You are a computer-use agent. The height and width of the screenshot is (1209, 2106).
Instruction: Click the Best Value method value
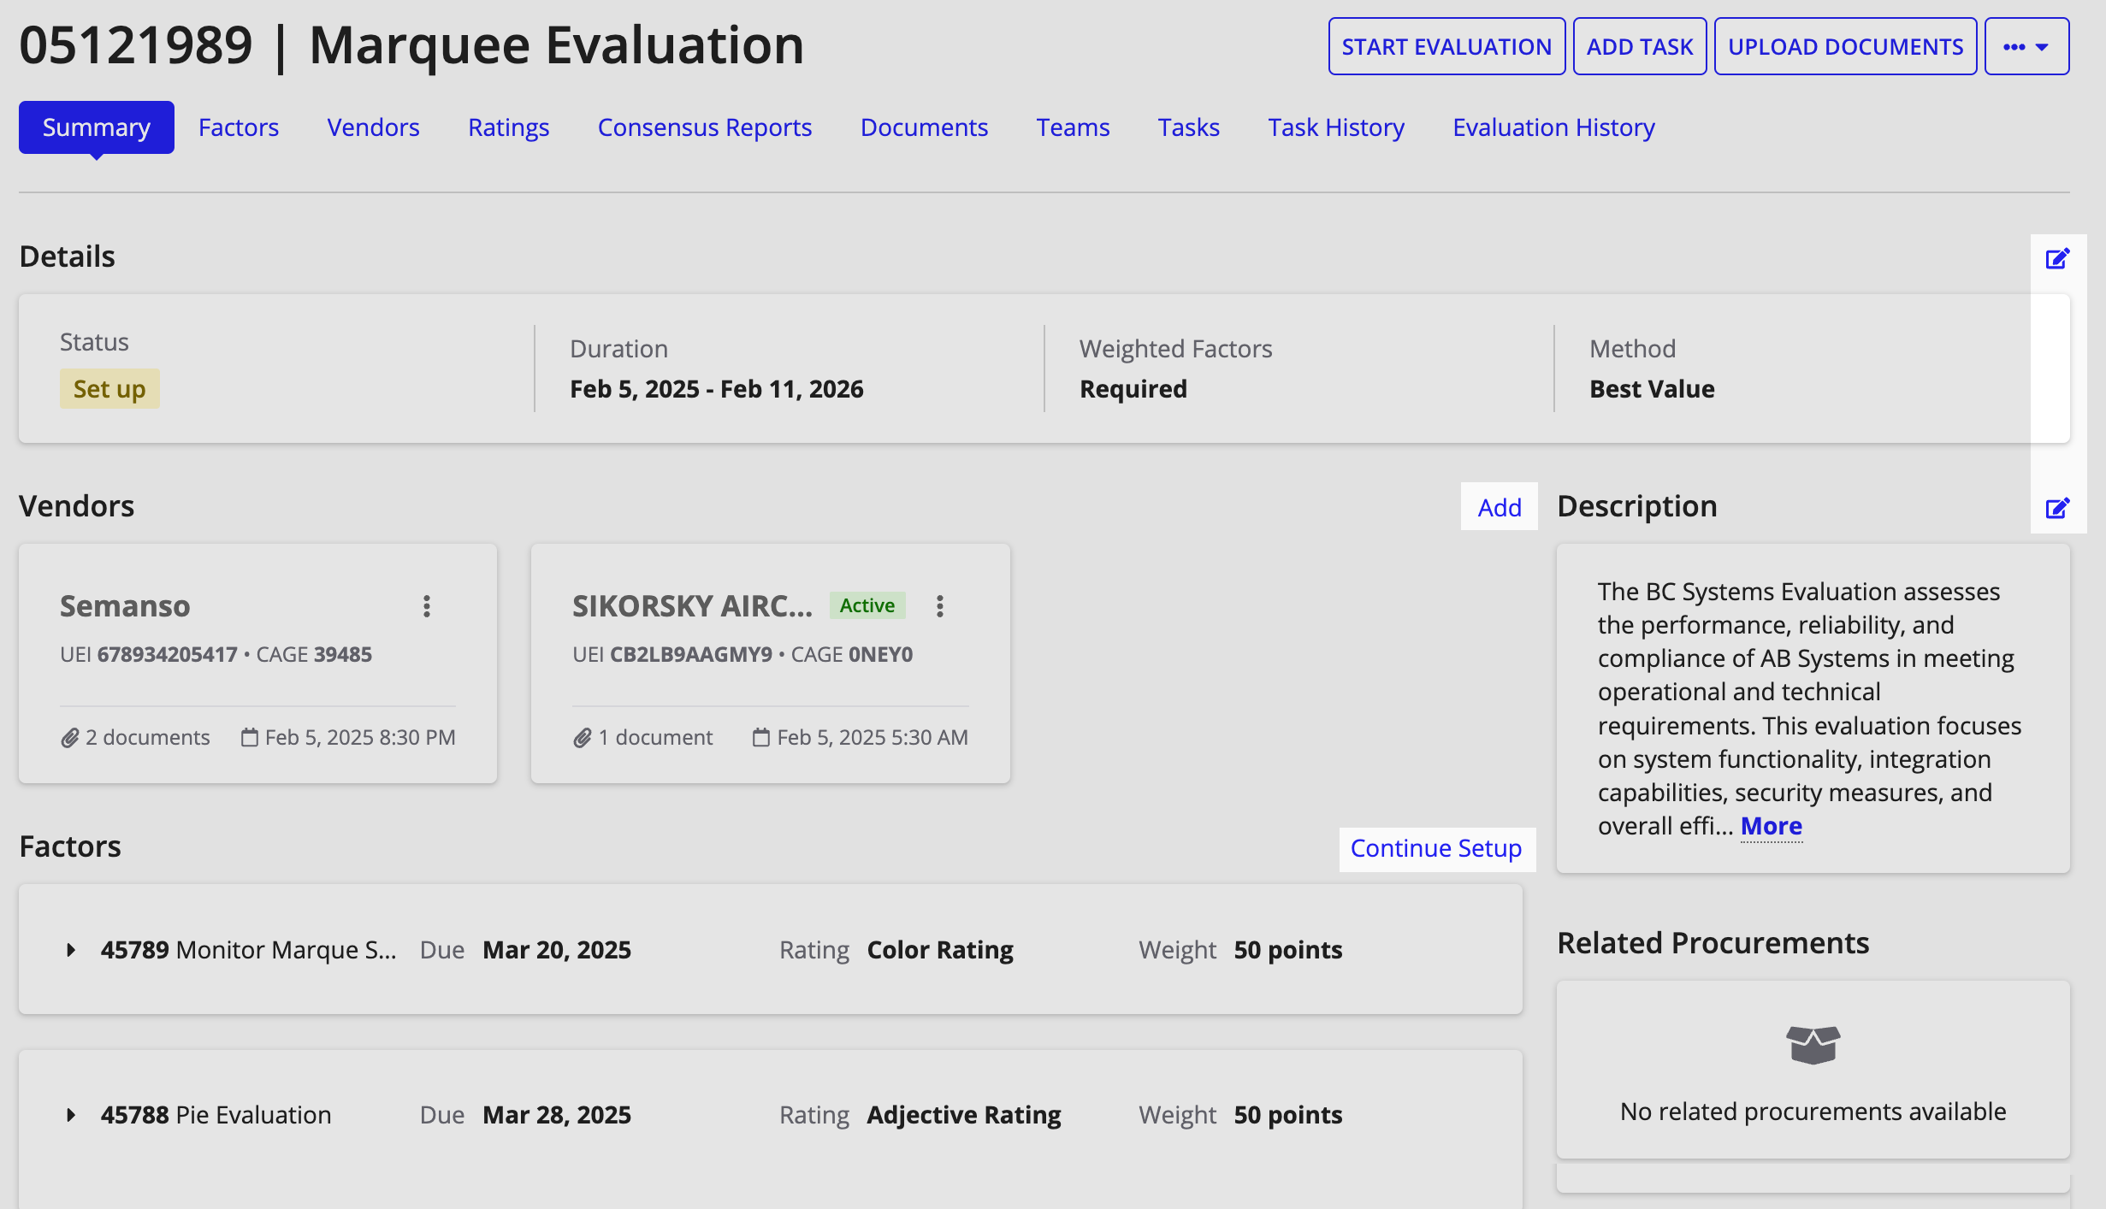[1652, 389]
